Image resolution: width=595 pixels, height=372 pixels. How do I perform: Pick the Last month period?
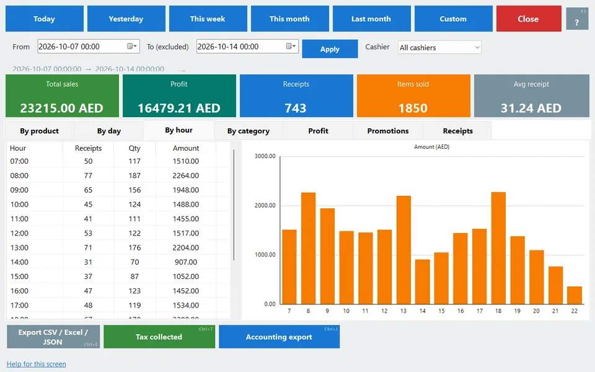click(371, 19)
